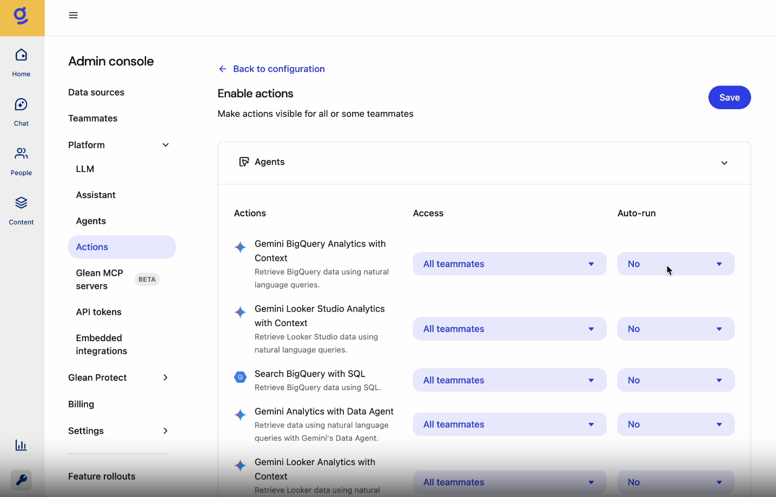Open Access dropdown for Gemini BigQuery Analytics
776x497 pixels.
[509, 264]
